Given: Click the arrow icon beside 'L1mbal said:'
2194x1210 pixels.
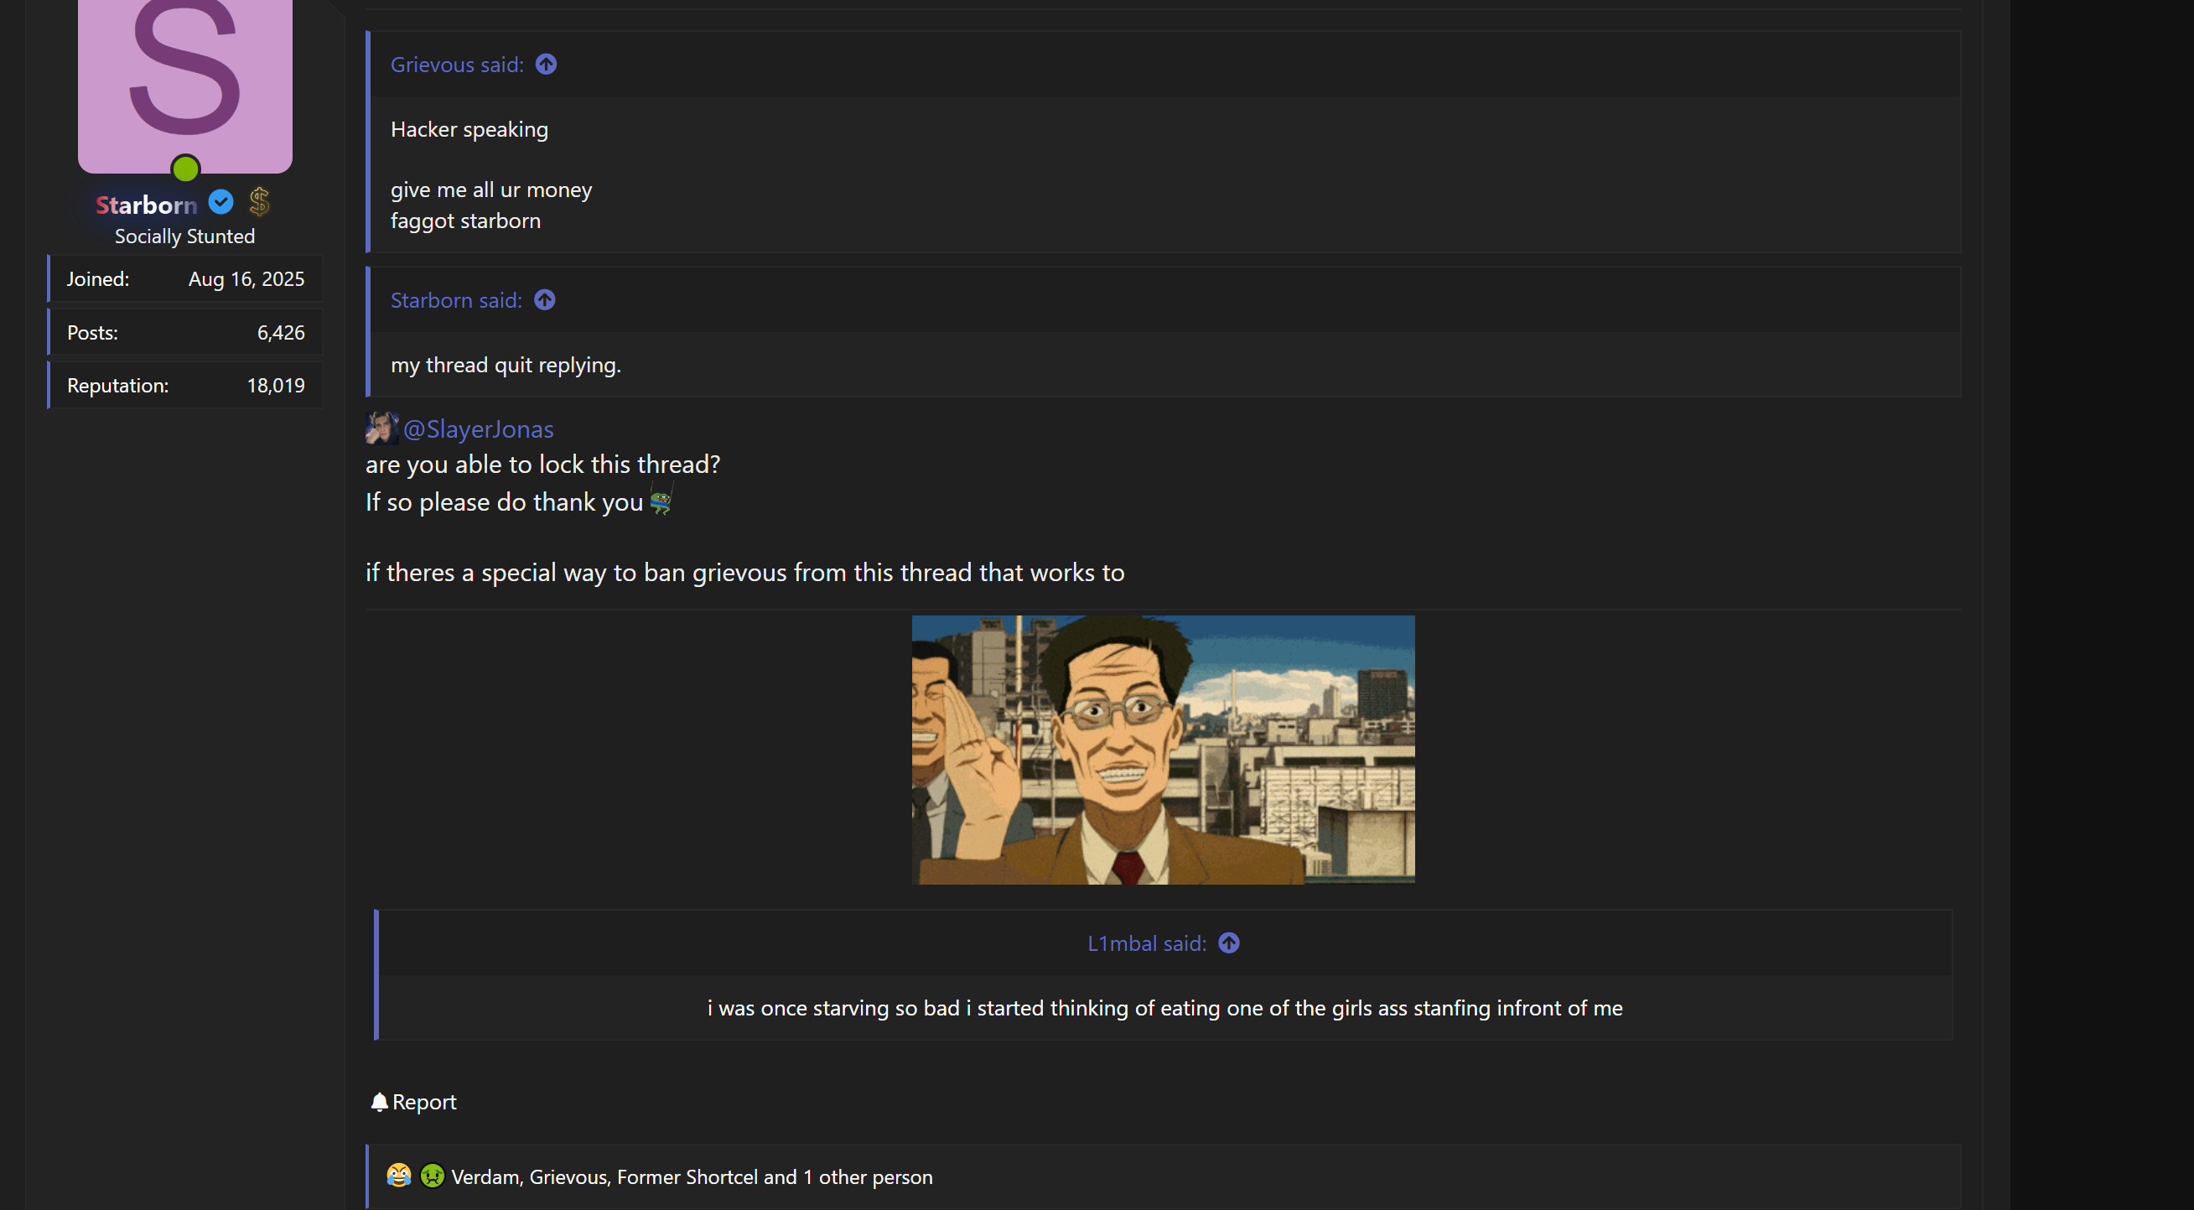Looking at the screenshot, I should [1228, 943].
